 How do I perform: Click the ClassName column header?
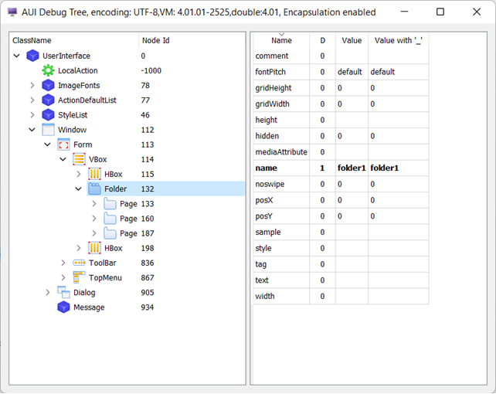tap(32, 40)
